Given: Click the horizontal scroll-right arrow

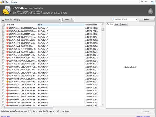Looking at the screenshot, I should coord(100,107).
